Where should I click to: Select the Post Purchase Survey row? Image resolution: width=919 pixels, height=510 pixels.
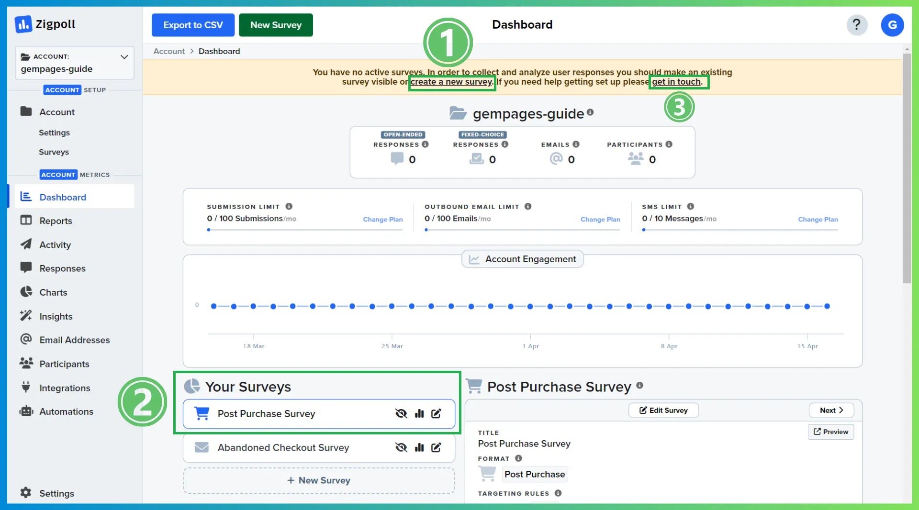point(319,414)
